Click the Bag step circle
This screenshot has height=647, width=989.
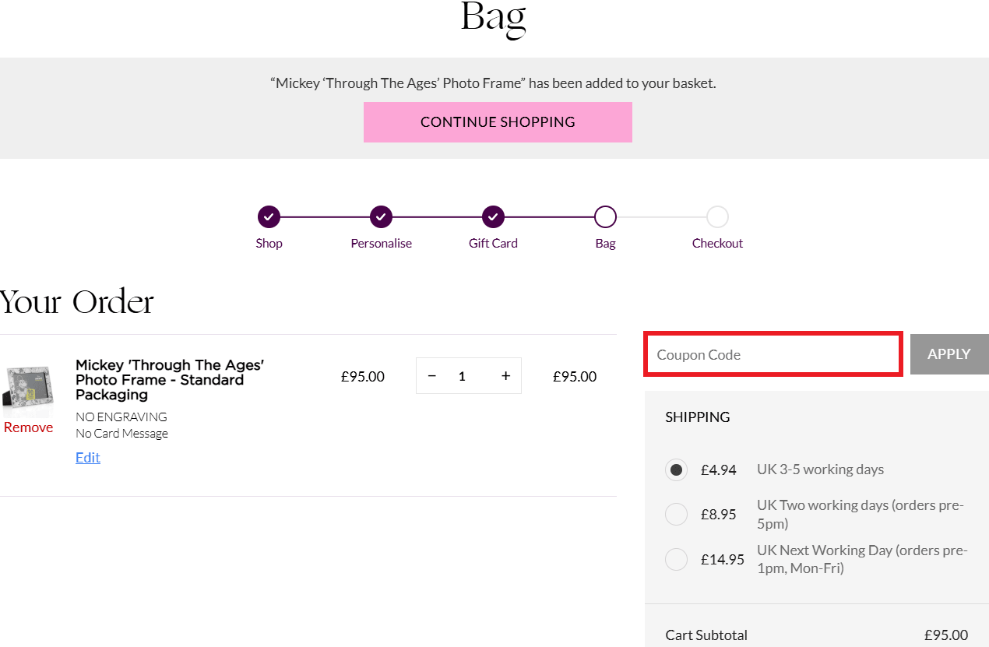(605, 216)
